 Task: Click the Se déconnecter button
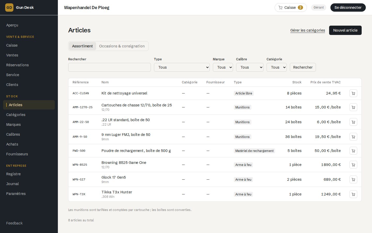coord(348,8)
